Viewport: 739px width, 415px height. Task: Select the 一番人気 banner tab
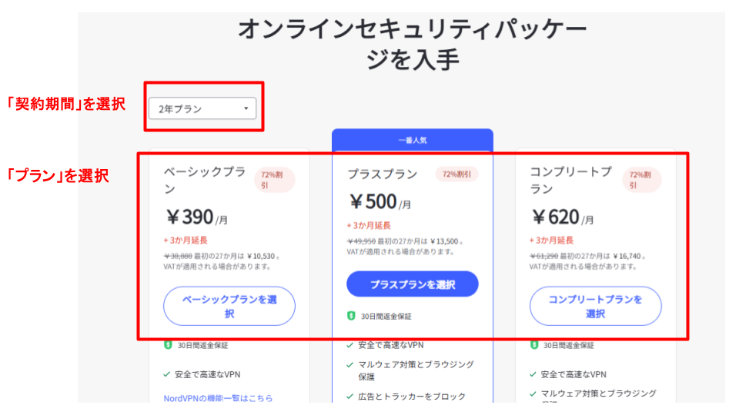(x=413, y=140)
